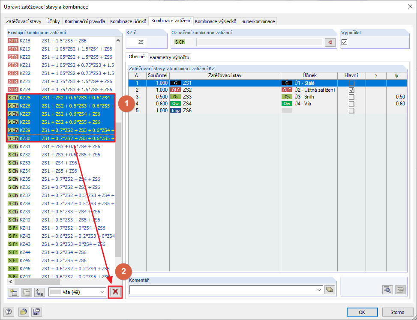Click the copy load combination icon

[x=27, y=292]
